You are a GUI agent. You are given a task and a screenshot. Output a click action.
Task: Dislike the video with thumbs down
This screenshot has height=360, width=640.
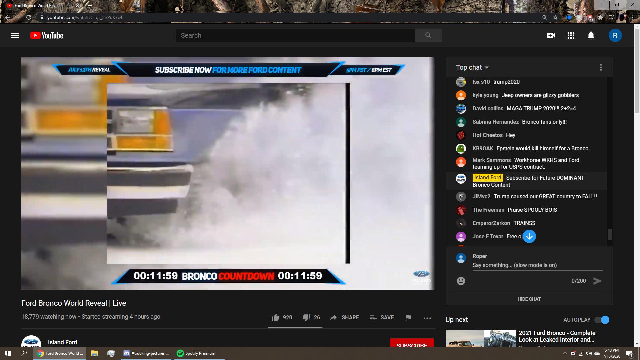(x=306, y=317)
